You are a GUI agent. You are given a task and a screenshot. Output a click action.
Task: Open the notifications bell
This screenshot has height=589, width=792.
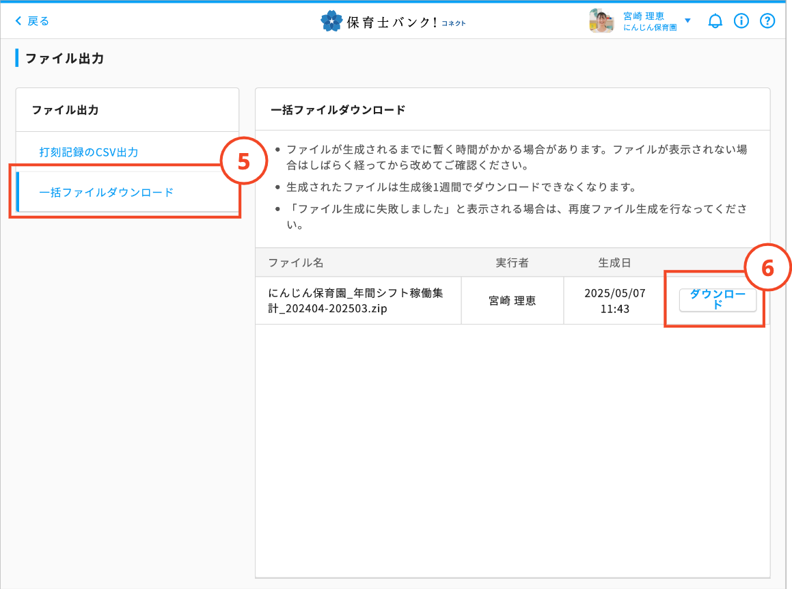(715, 21)
